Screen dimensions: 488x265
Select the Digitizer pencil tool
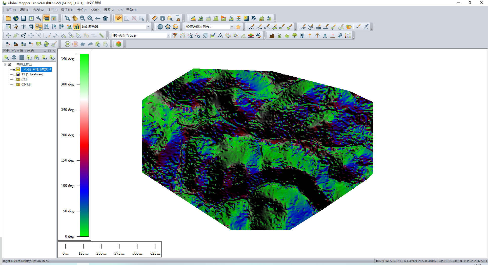click(119, 18)
